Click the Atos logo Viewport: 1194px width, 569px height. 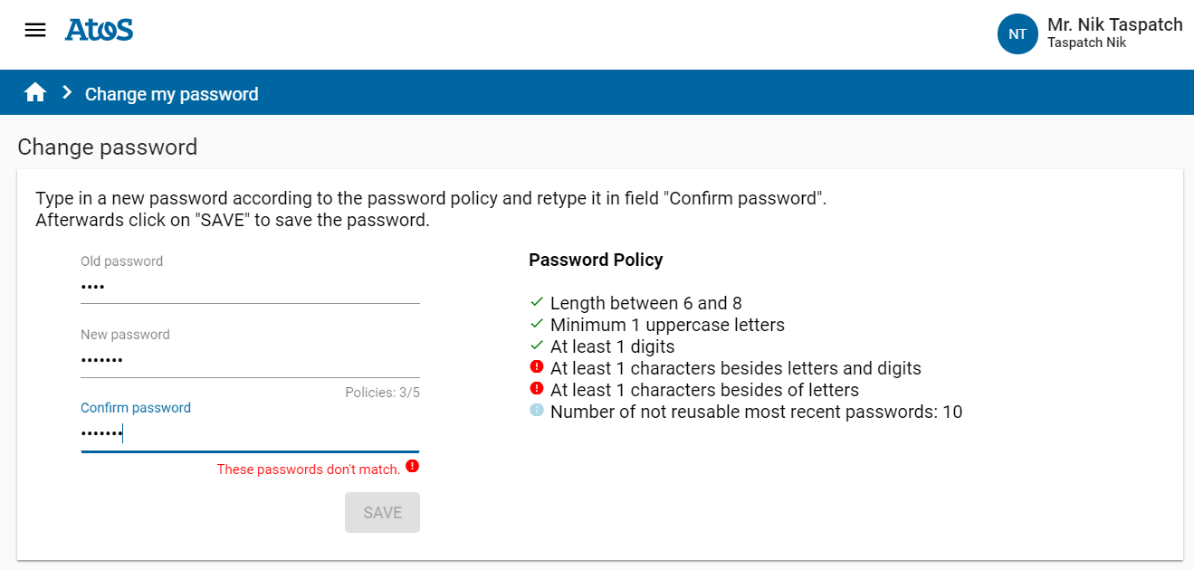(x=98, y=29)
